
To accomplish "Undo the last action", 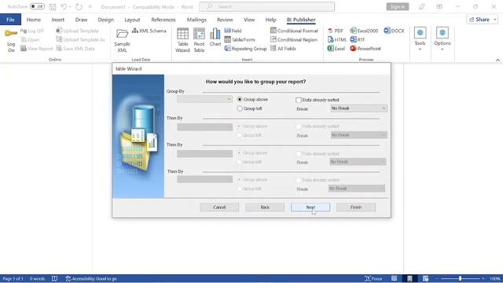I will tap(64, 7).
